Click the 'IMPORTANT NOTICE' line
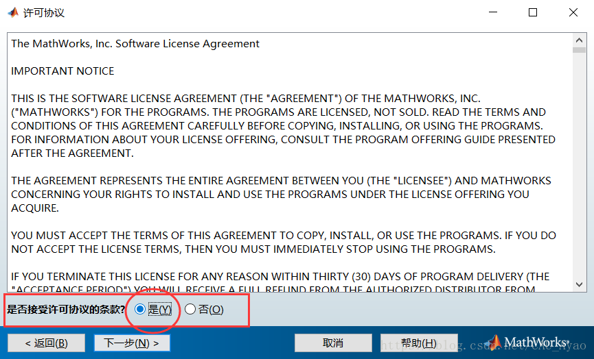The width and height of the screenshot is (594, 359). click(62, 71)
